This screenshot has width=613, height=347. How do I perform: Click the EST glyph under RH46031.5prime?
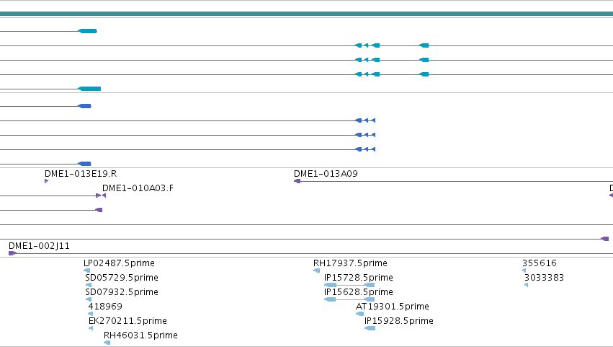(107, 343)
